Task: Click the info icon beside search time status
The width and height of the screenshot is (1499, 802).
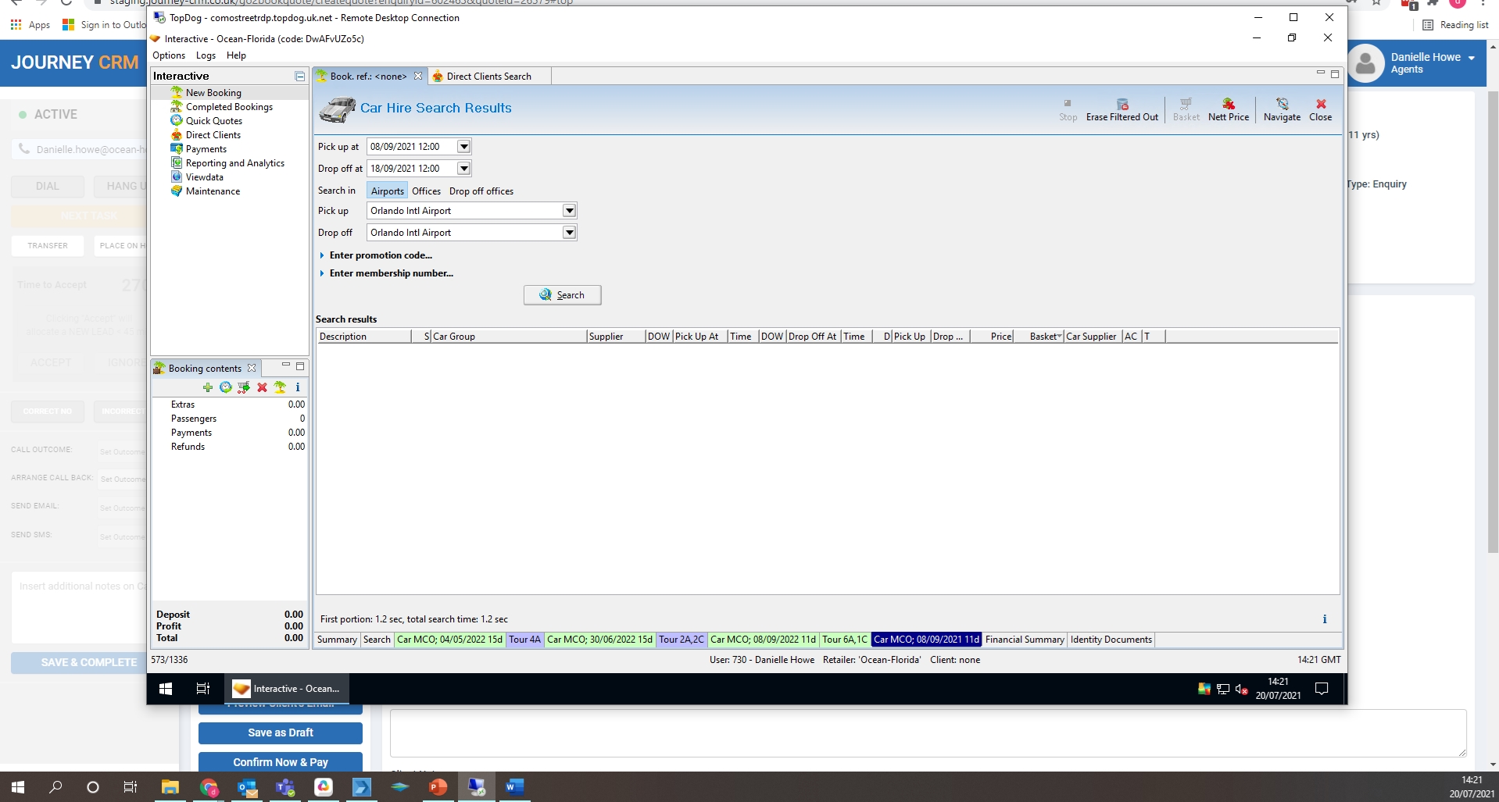Action: pos(1325,619)
